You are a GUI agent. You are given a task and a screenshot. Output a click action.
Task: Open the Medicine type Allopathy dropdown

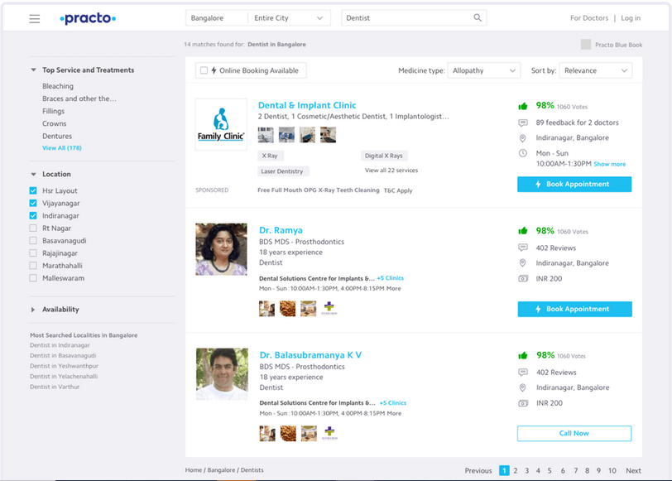[484, 70]
